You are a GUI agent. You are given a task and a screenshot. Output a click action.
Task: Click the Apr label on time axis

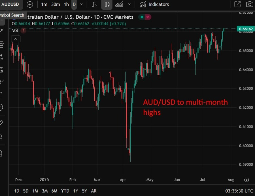(x=123, y=180)
